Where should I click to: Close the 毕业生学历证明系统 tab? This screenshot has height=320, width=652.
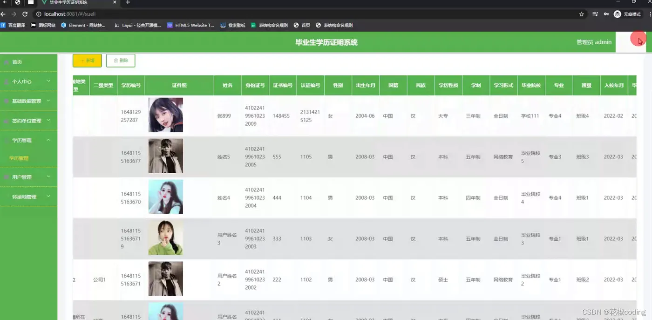coord(115,3)
